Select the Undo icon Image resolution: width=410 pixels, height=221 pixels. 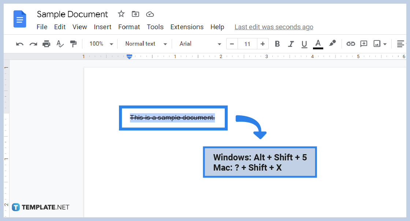(x=19, y=43)
